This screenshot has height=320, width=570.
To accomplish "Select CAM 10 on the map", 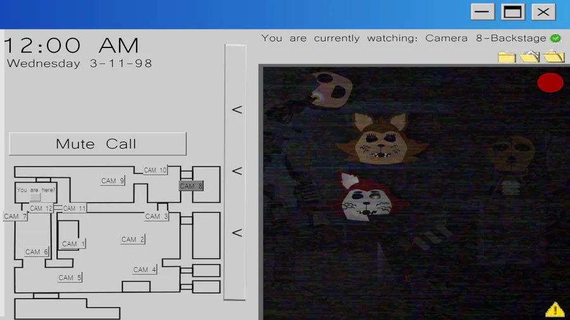I will coord(155,170).
